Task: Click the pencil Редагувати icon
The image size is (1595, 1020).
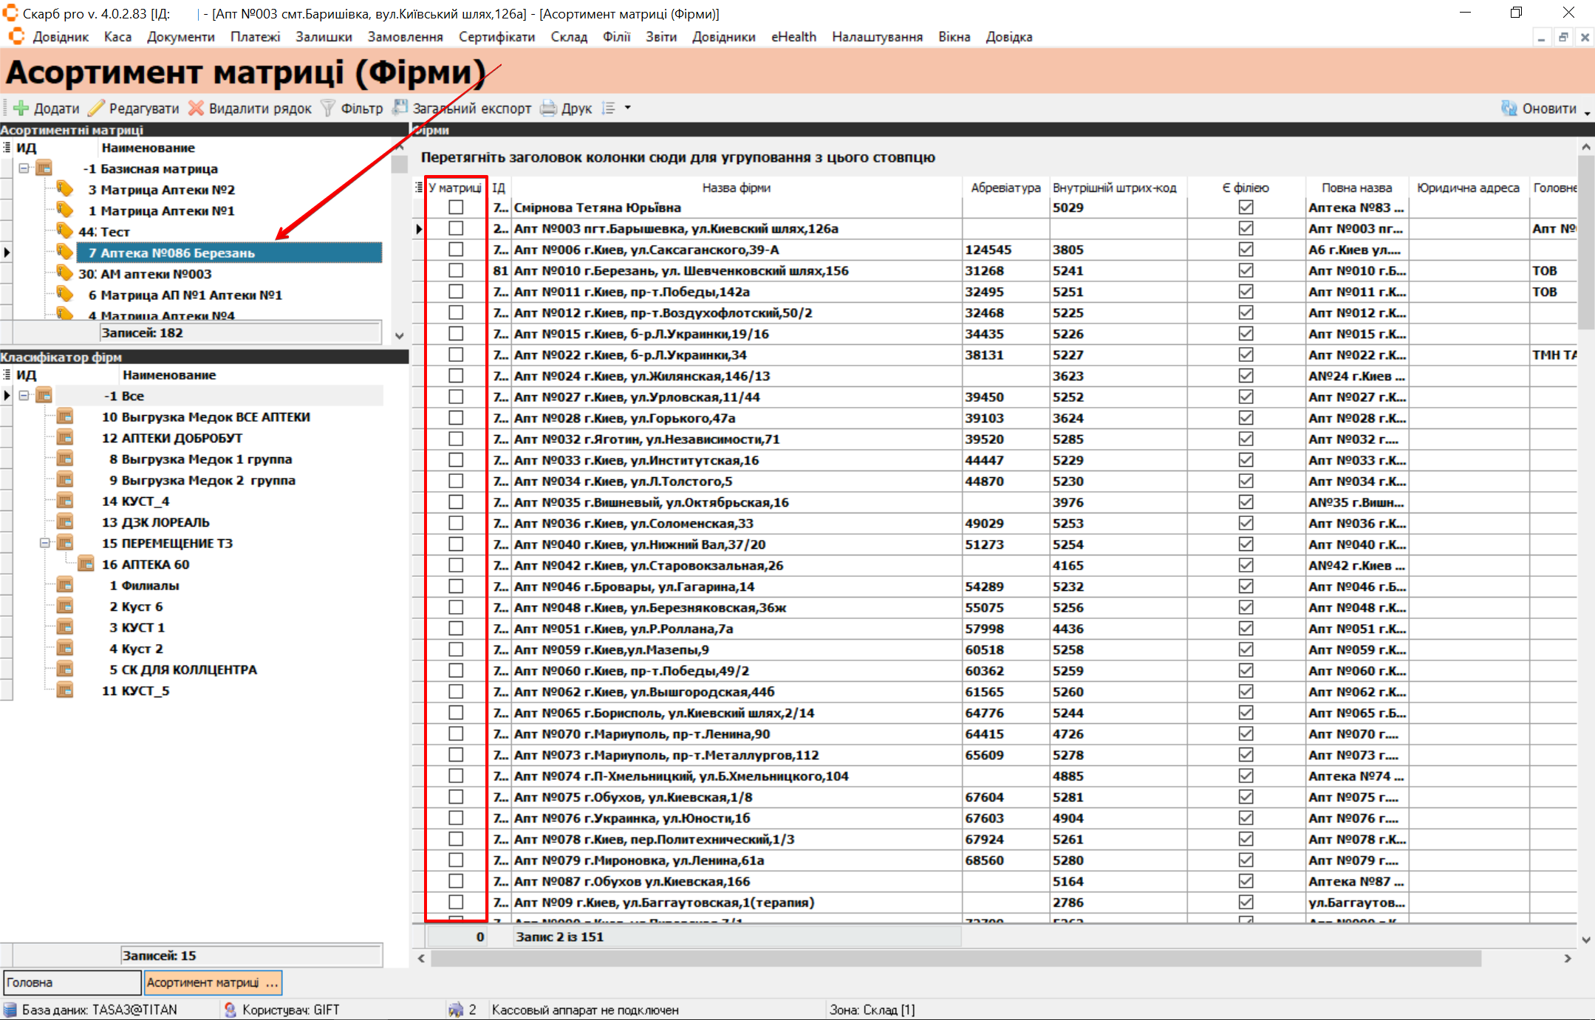Action: click(96, 109)
